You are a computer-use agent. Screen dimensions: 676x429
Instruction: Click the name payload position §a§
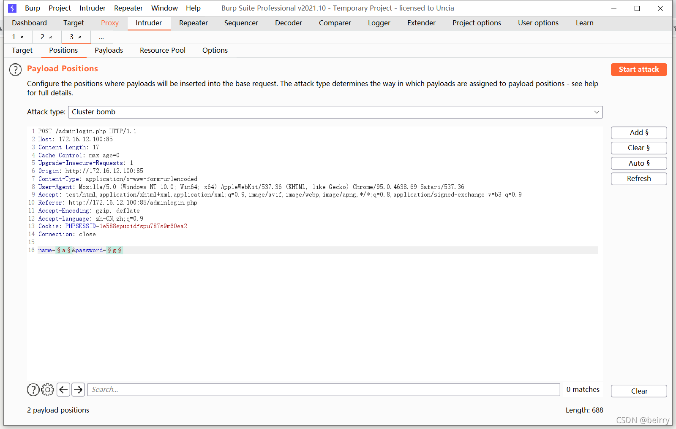(x=63, y=251)
